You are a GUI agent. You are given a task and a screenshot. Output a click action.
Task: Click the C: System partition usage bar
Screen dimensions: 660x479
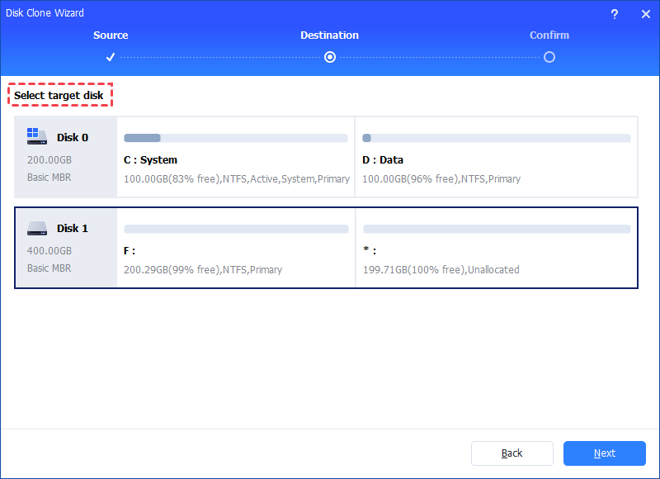coord(235,138)
